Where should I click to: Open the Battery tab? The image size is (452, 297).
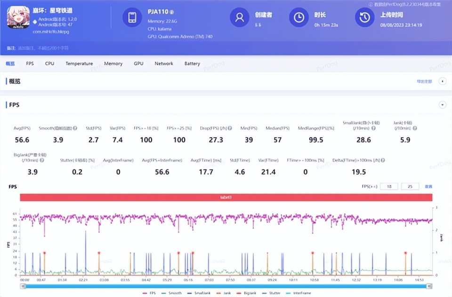tap(192, 63)
